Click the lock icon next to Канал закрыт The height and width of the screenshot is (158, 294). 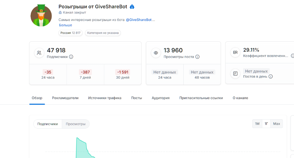point(60,13)
